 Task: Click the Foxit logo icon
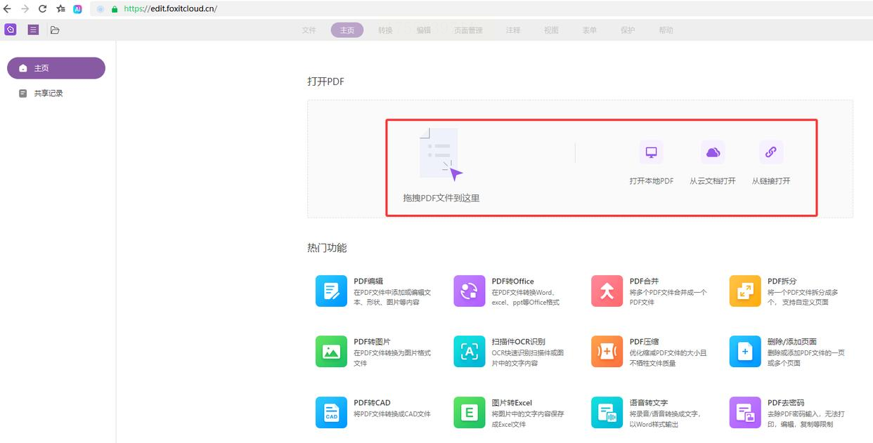pos(10,29)
